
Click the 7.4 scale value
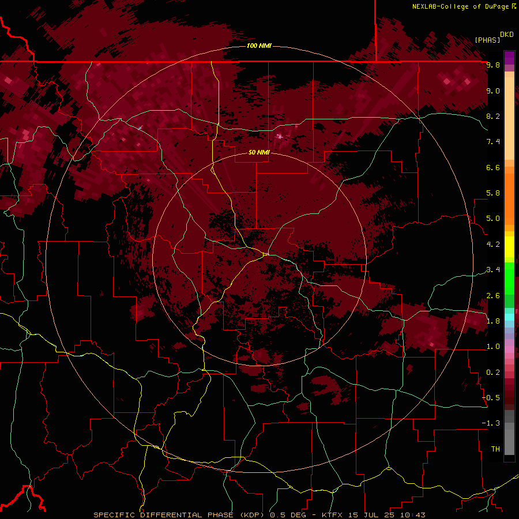[493, 142]
